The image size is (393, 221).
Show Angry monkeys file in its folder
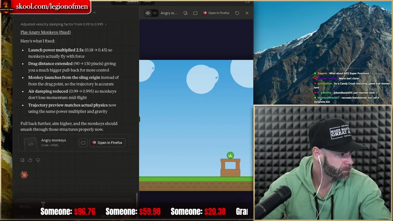pos(83,142)
